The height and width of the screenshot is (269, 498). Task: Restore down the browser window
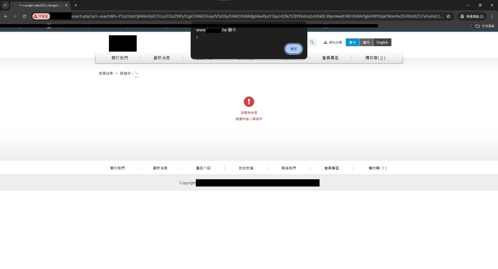[480, 5]
